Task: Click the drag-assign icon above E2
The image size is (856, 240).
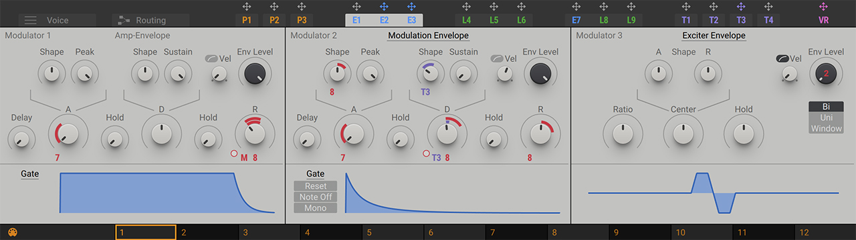Action: coord(384,6)
